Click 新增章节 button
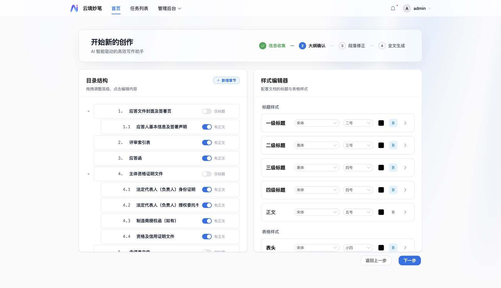The width and height of the screenshot is (501, 288). pyautogui.click(x=226, y=80)
